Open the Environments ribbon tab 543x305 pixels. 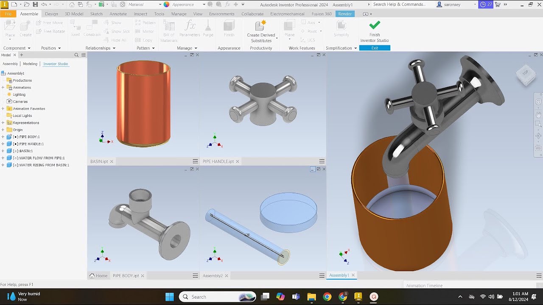pyautogui.click(x=221, y=14)
